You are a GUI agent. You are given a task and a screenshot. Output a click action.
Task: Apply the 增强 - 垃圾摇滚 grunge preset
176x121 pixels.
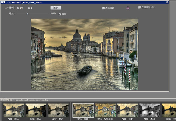click(x=105, y=110)
